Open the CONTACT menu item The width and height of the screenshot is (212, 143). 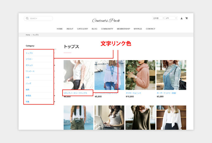(151, 29)
